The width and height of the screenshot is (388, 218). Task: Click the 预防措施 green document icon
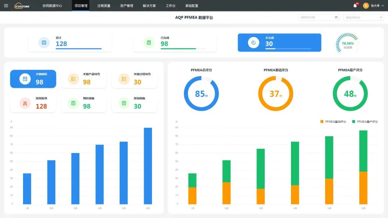(x=73, y=103)
